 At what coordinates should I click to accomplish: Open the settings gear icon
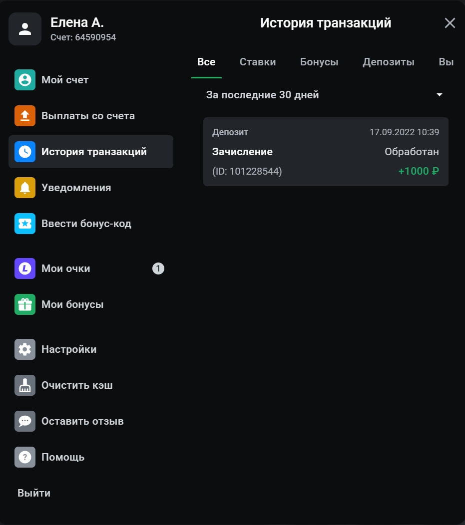click(25, 349)
